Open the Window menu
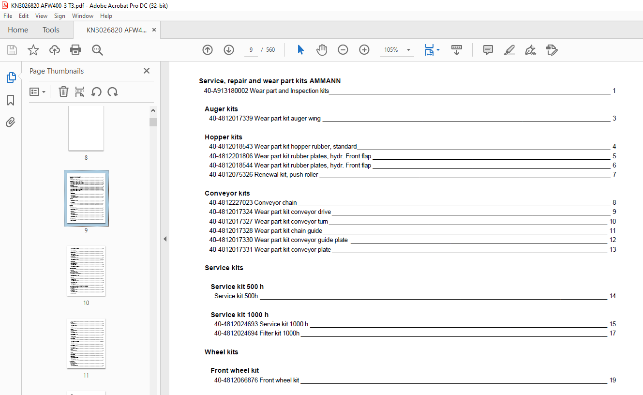This screenshot has width=643, height=395. pyautogui.click(x=83, y=16)
